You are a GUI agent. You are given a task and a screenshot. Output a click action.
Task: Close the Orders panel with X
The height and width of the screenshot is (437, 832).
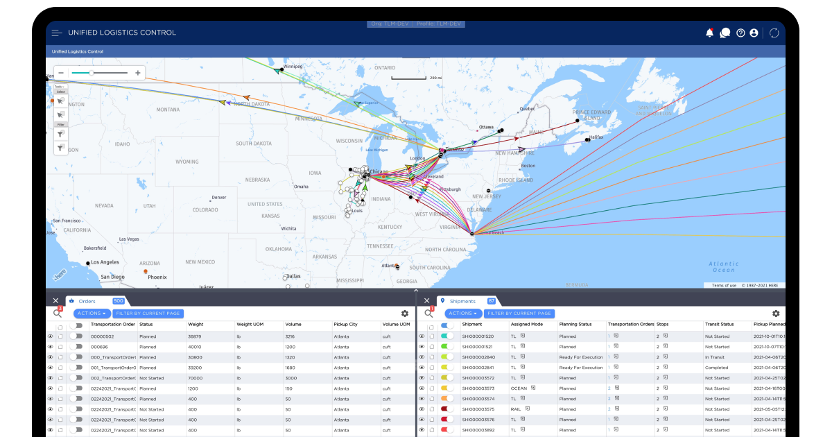(x=55, y=300)
